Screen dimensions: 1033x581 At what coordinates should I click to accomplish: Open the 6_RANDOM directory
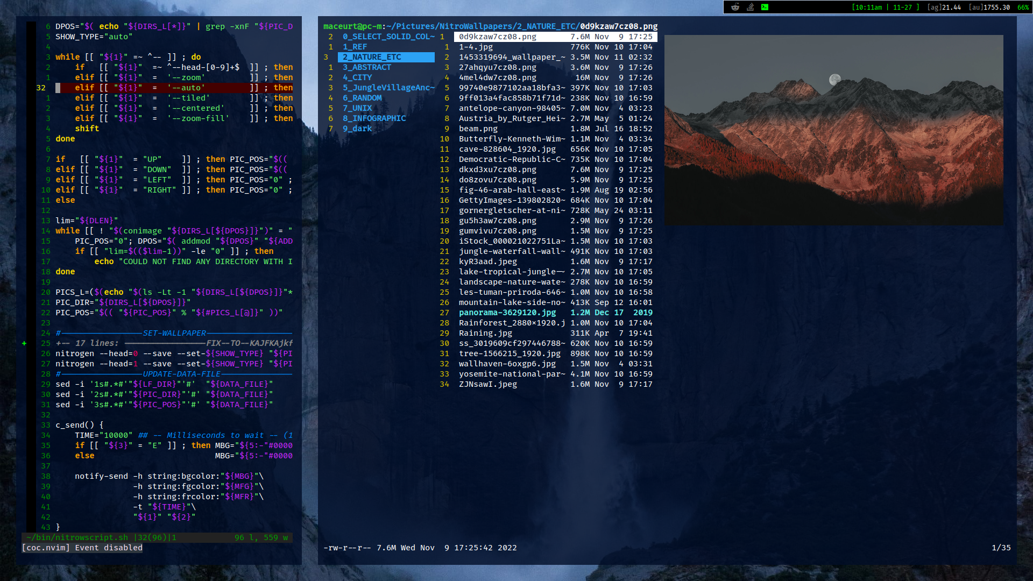pos(362,98)
